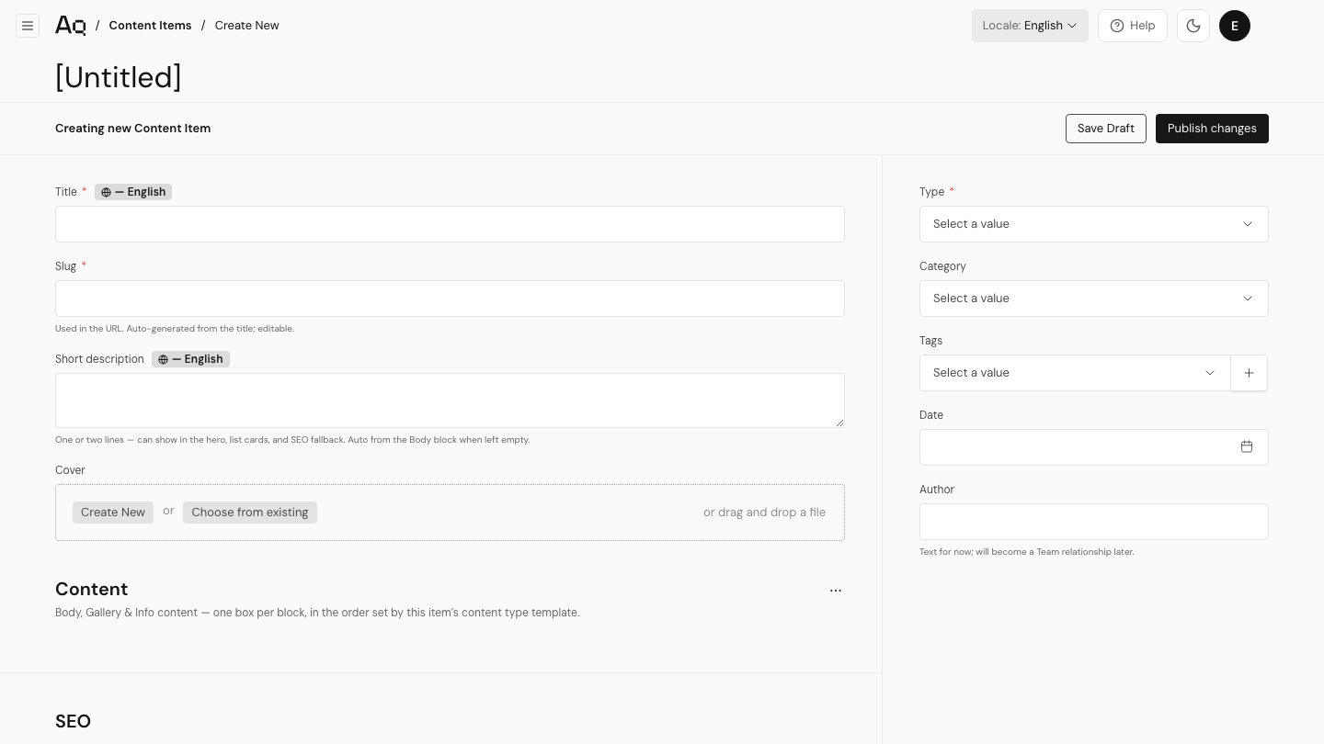Open the hamburger sidebar menu
1324x744 pixels.
28,26
